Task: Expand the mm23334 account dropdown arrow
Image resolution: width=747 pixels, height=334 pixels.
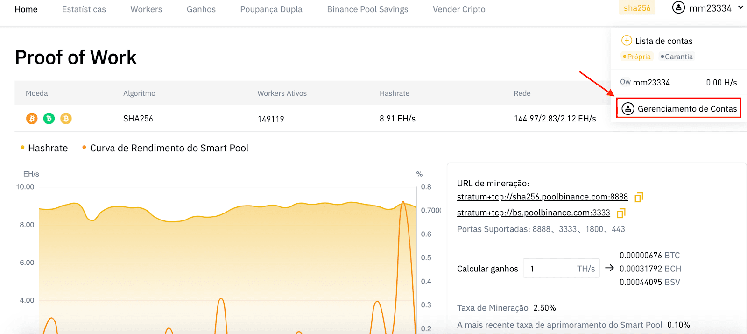Action: point(740,8)
